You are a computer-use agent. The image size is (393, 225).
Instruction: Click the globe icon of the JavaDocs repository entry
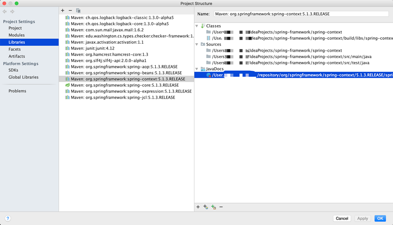(208, 75)
